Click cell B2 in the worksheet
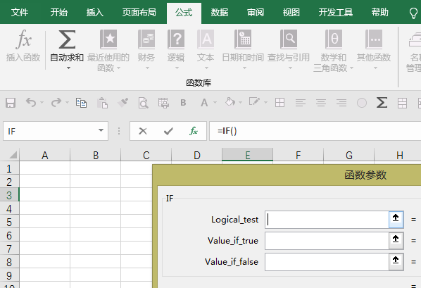 pyautogui.click(x=96, y=182)
